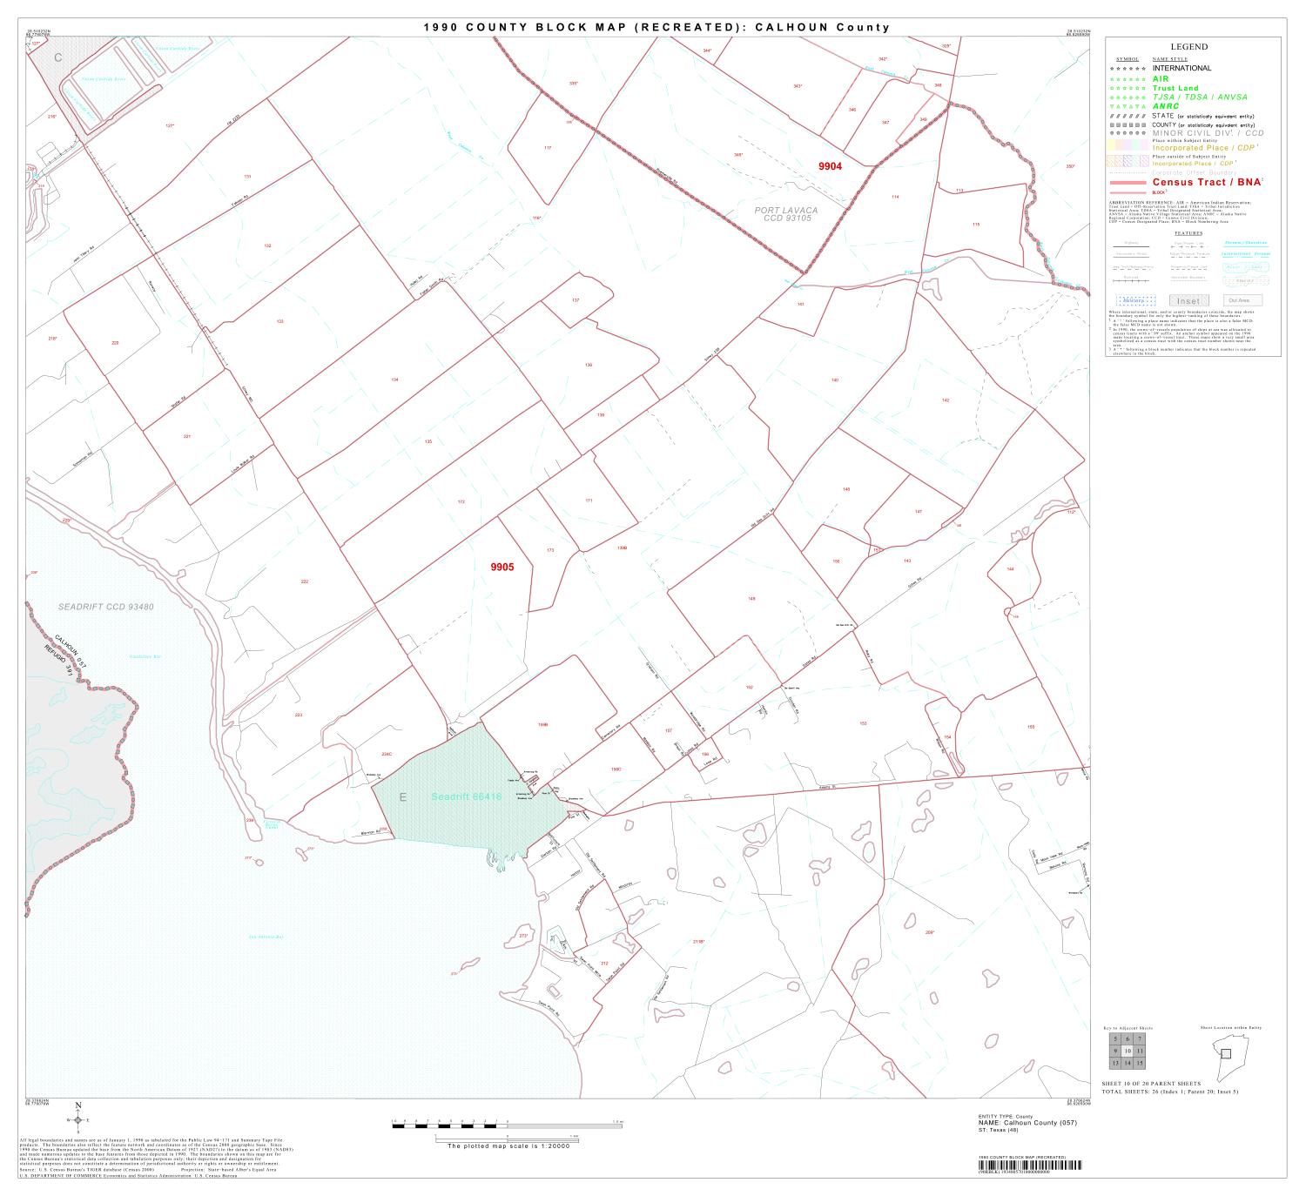Viewport: 1306px width, 1196px height.
Task: Click the AIR legend symbol row
Action: 1128,80
